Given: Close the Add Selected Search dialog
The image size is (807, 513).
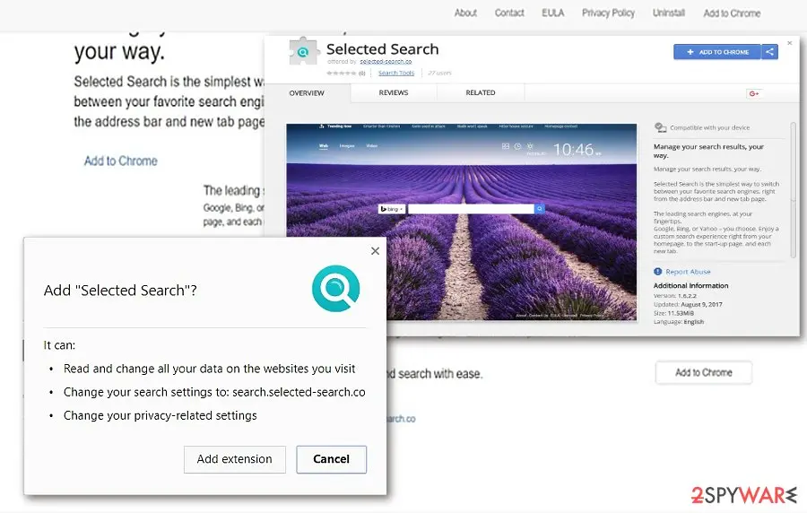Looking at the screenshot, I should point(375,250).
